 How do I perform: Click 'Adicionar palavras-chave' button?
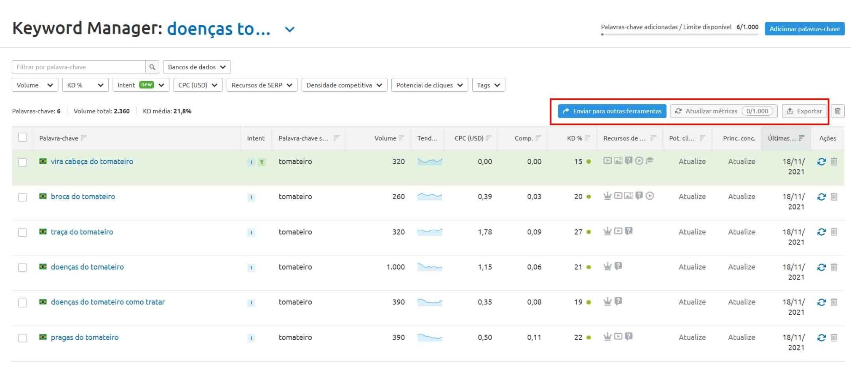click(x=804, y=29)
